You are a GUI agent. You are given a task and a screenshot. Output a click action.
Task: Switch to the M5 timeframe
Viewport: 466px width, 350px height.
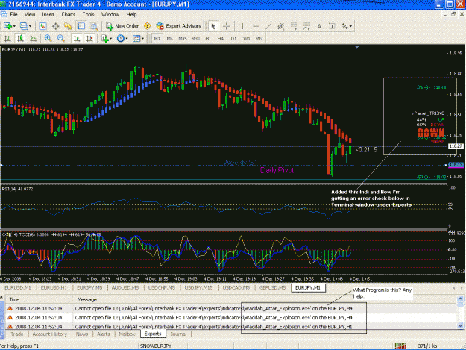pos(170,38)
